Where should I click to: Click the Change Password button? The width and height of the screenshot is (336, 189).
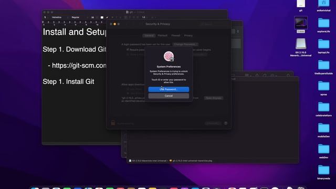pos(185,44)
